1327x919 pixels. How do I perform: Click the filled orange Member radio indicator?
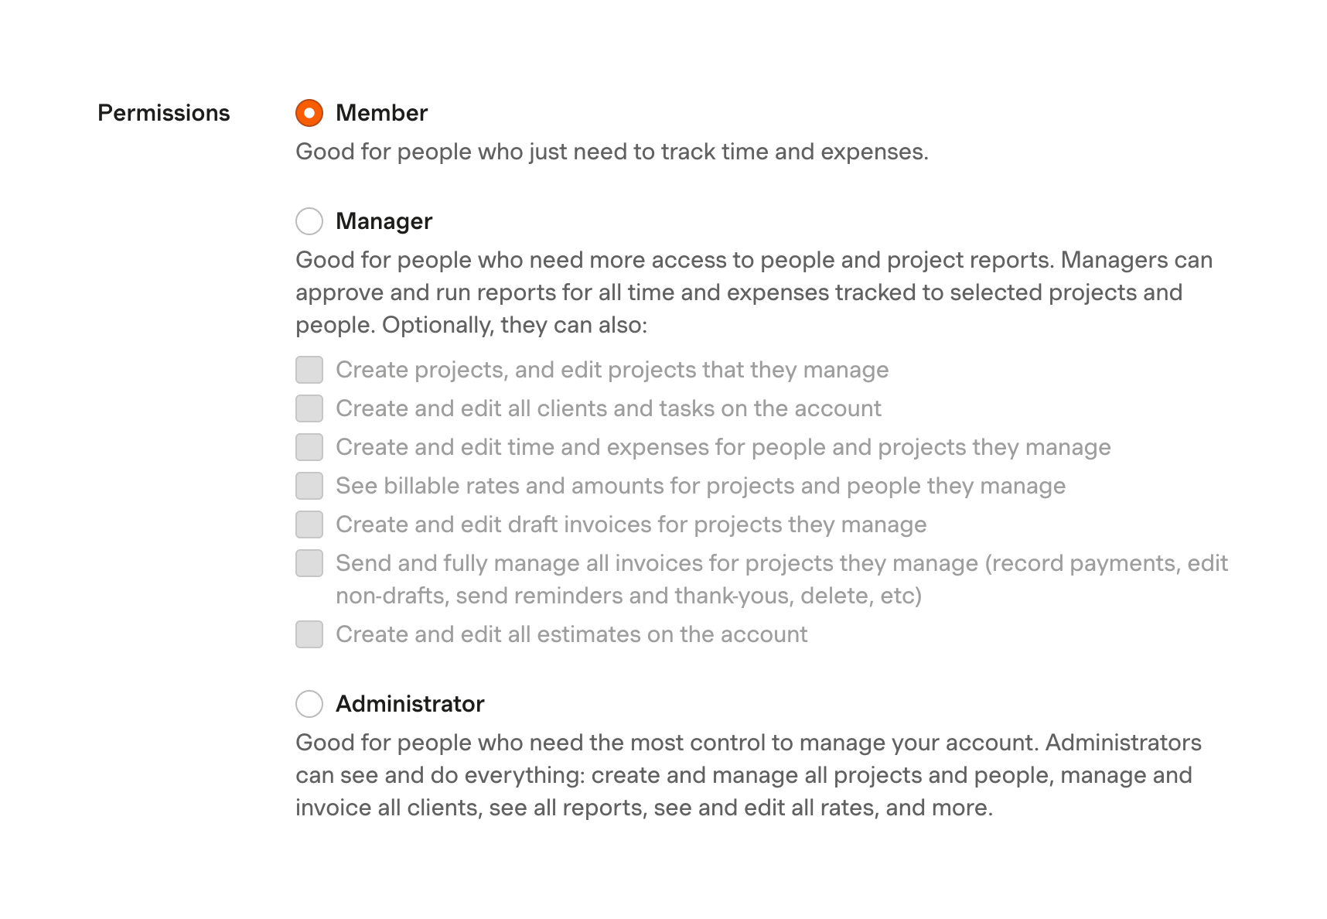309,113
